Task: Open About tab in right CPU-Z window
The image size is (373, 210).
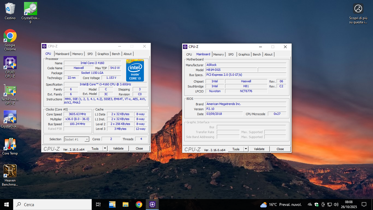Action: pyautogui.click(x=268, y=55)
